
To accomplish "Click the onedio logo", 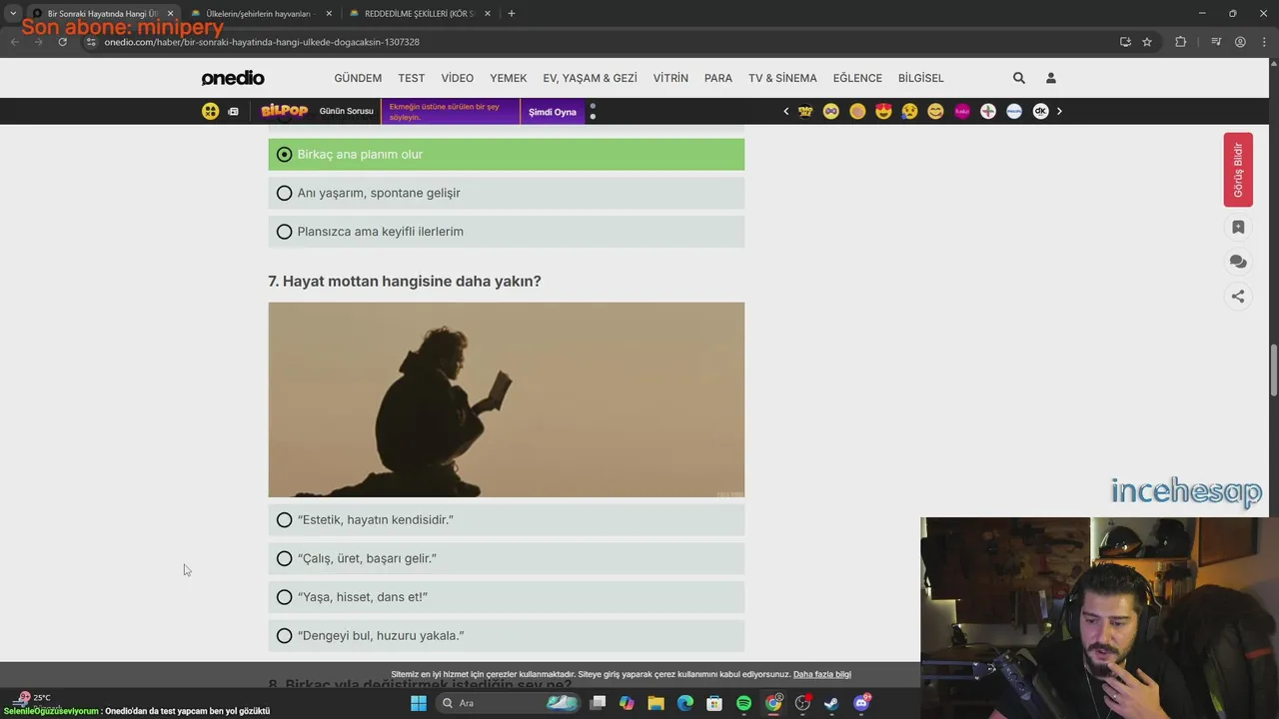I will click(x=233, y=78).
